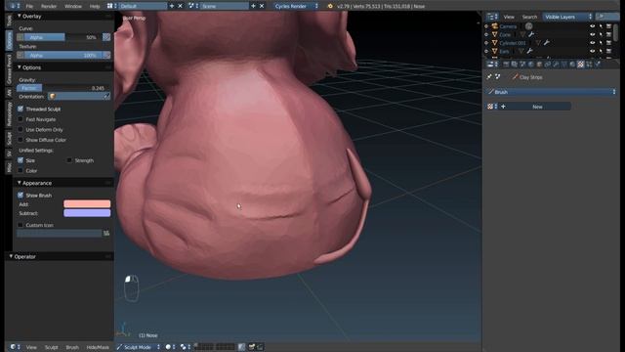The height and width of the screenshot is (352, 625).
Task: Click the Blender logo icon in info bar
Action: 330,6
